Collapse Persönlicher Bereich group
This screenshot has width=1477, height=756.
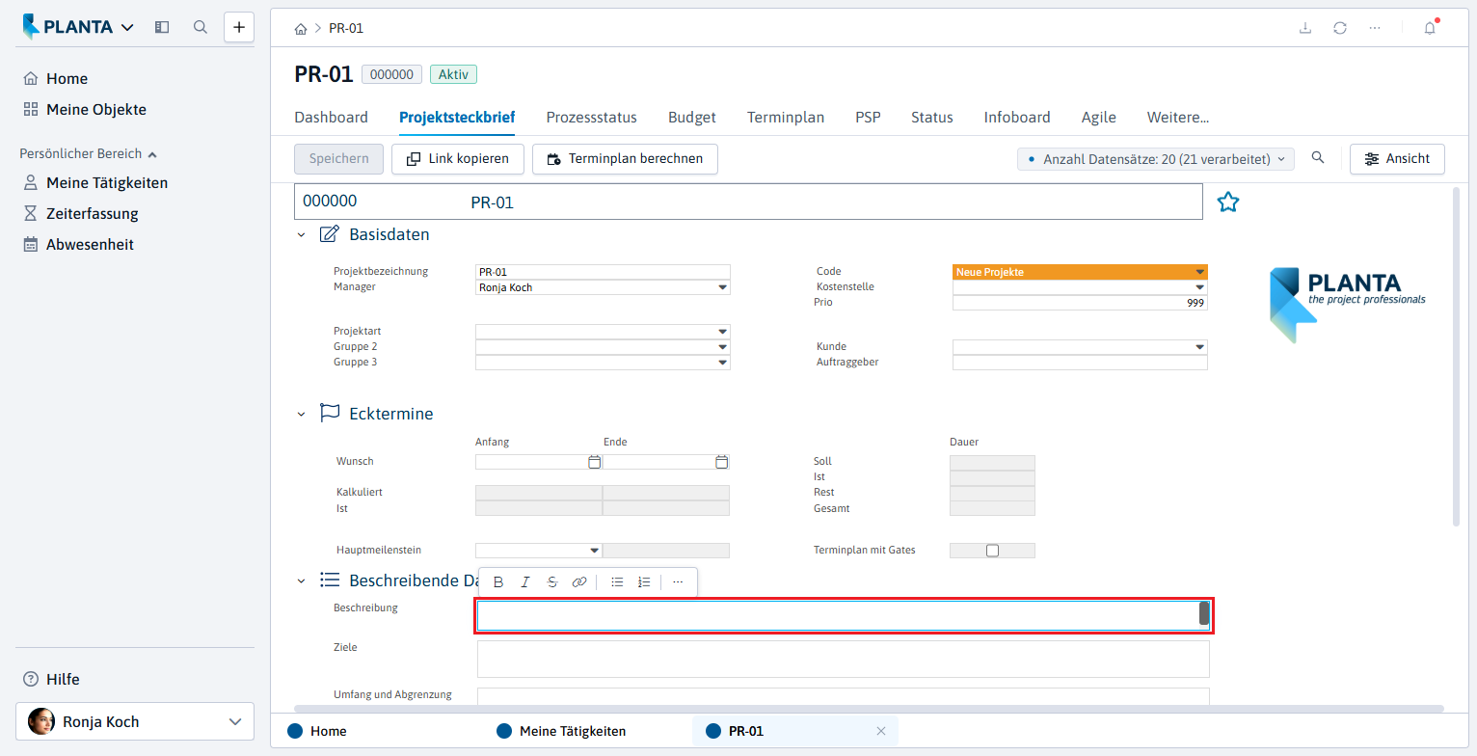click(x=89, y=153)
